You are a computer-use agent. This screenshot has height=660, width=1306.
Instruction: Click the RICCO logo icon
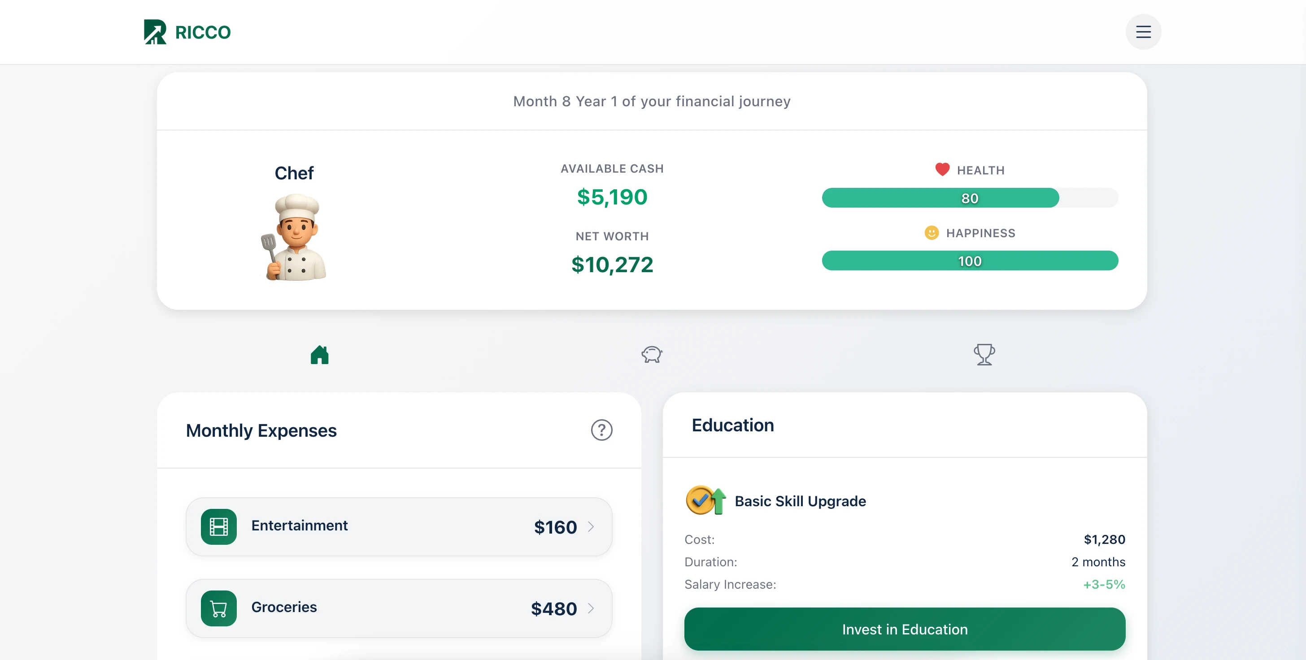coord(155,32)
